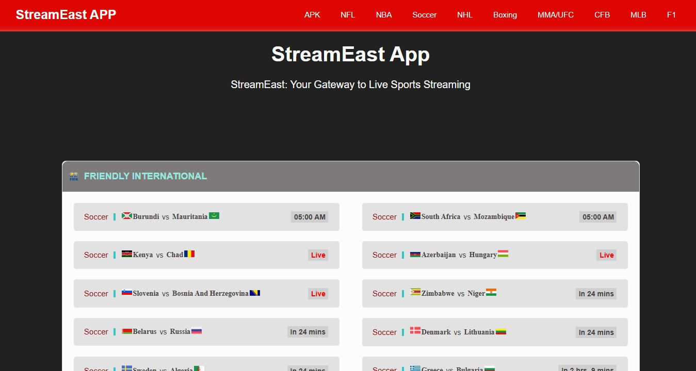Click the StreamEast APP logo text
The image size is (696, 371).
[66, 14]
